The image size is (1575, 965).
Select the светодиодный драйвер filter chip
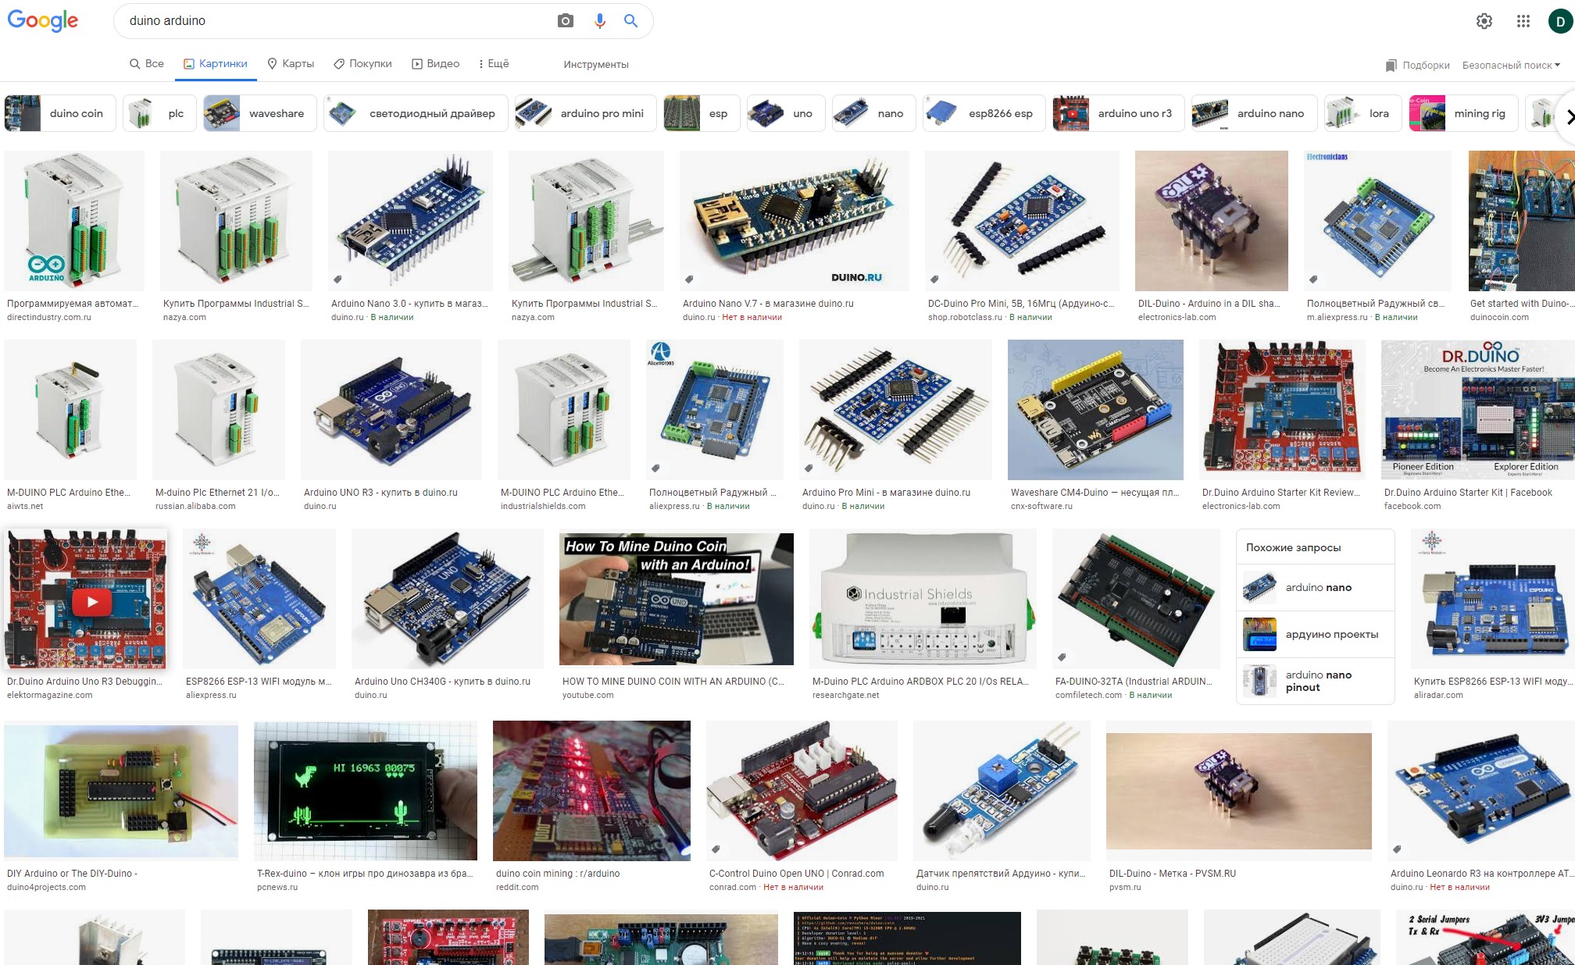tap(416, 113)
